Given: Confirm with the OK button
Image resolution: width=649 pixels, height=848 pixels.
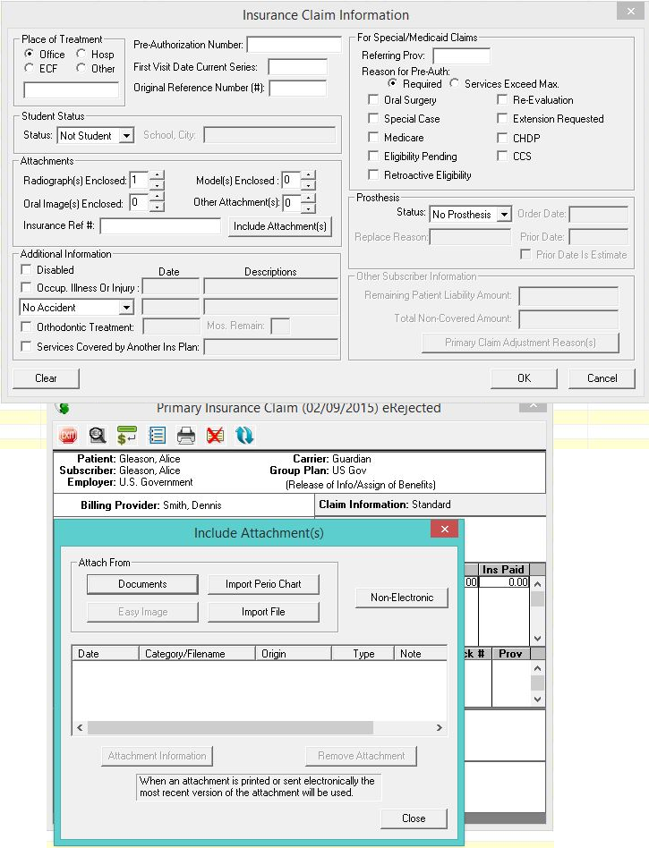Looking at the screenshot, I should click(524, 378).
